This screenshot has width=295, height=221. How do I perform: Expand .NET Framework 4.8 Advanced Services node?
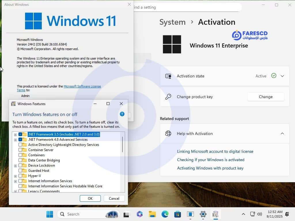(x=16, y=140)
